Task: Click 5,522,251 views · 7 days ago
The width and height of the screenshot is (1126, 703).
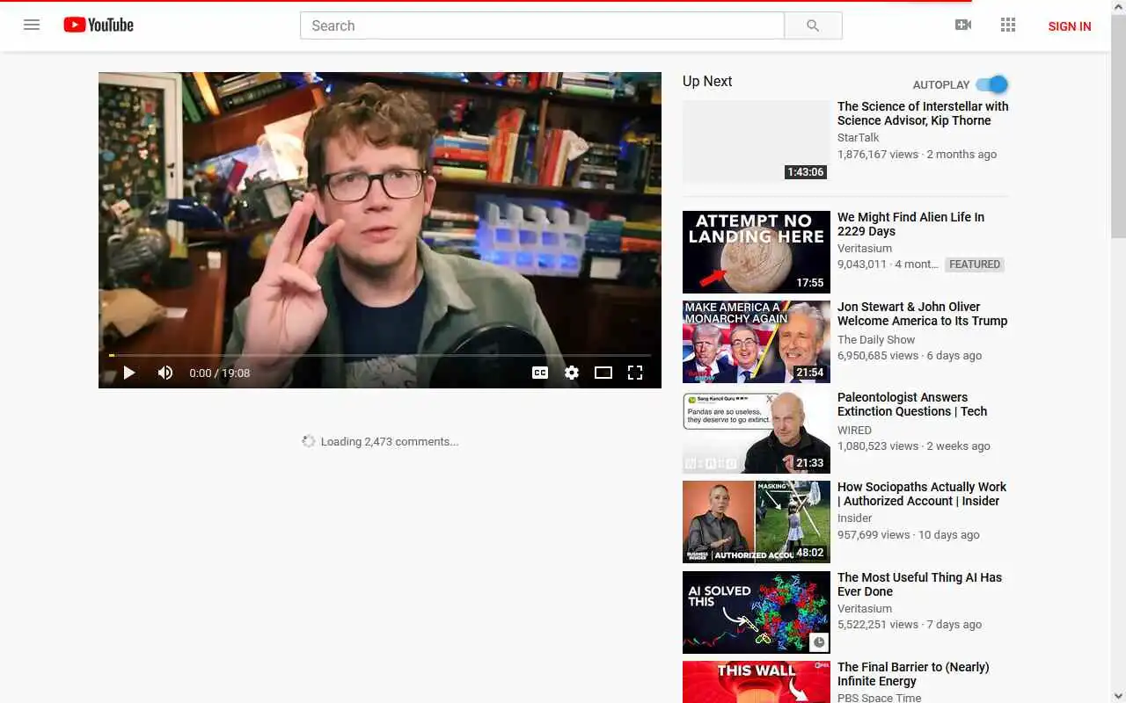Action: pos(910,624)
